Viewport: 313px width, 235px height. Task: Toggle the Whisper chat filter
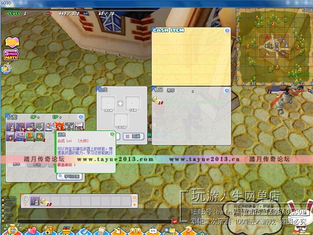click(x=8, y=205)
